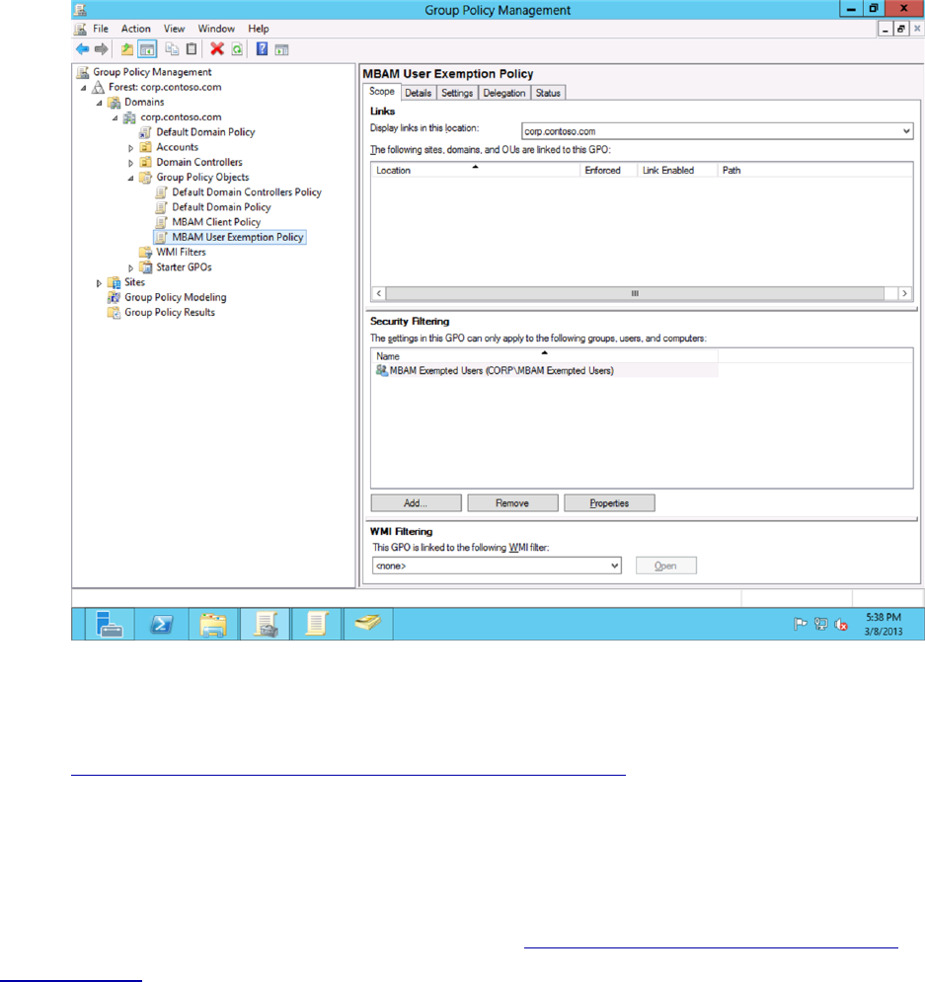This screenshot has height=982, width=925.
Task: Click the muted volume tray icon
Action: click(841, 624)
